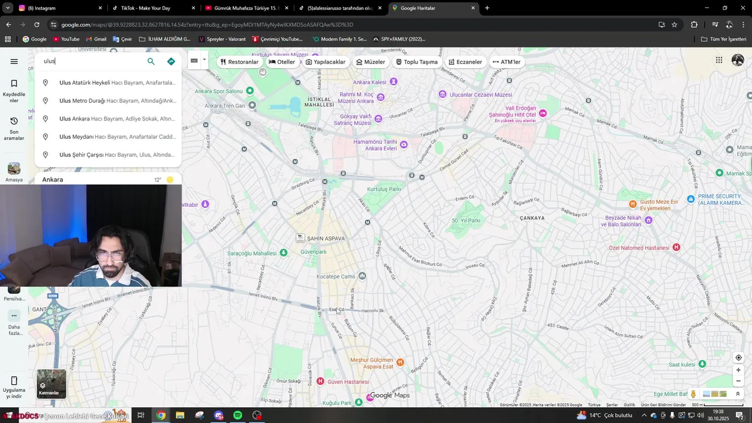Bookmark this page with the star

pos(674,25)
